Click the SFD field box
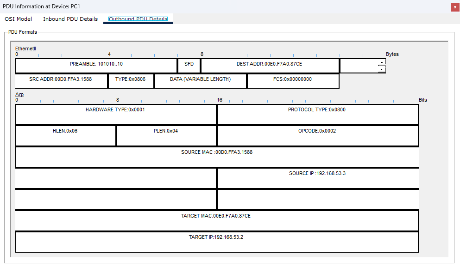The image size is (460, 267). click(x=189, y=66)
